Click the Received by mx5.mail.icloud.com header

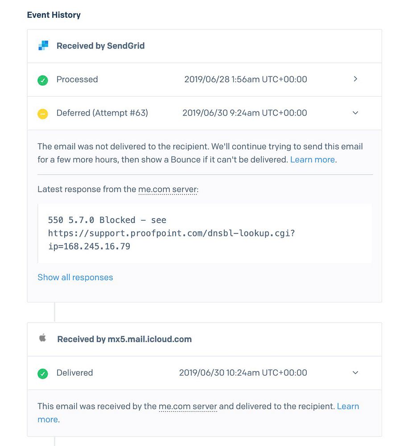coord(124,339)
